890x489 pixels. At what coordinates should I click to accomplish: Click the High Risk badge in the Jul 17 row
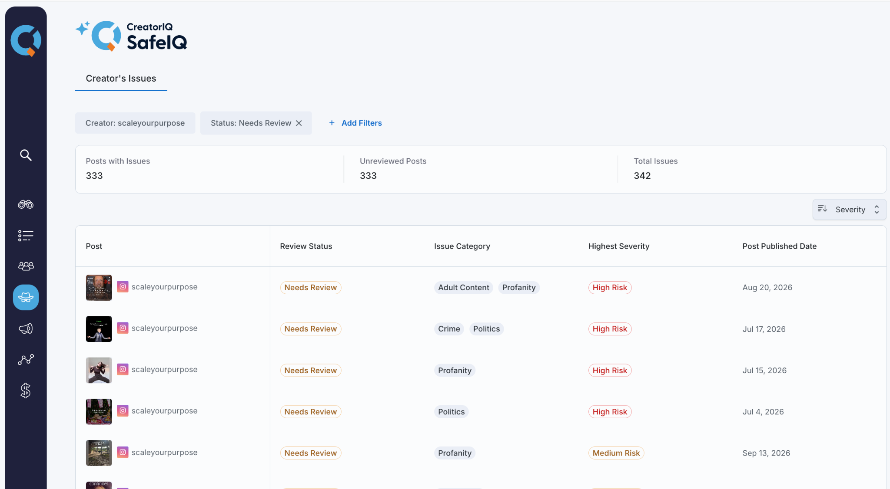[610, 329]
